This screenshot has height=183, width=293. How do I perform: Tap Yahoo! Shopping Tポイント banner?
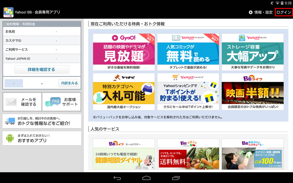tap(188, 91)
